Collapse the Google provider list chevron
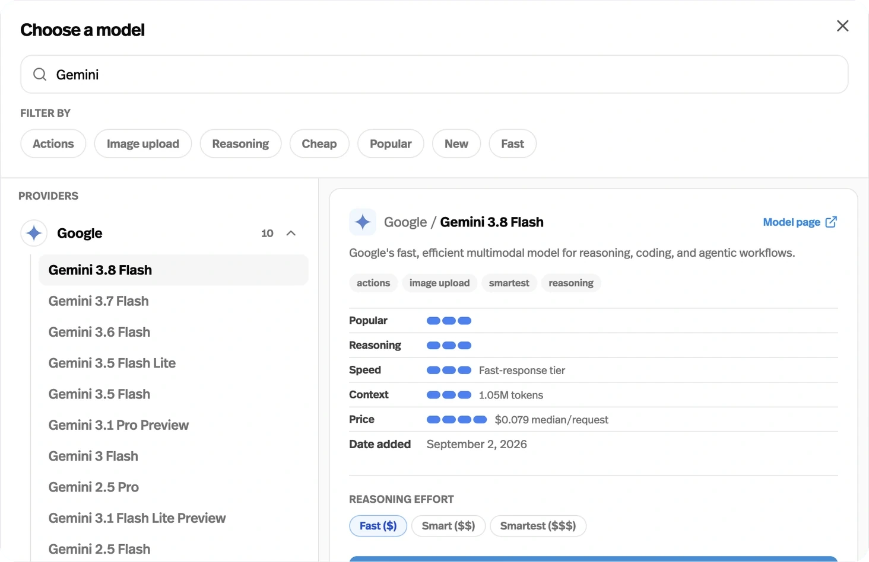This screenshot has height=562, width=869. coord(291,233)
